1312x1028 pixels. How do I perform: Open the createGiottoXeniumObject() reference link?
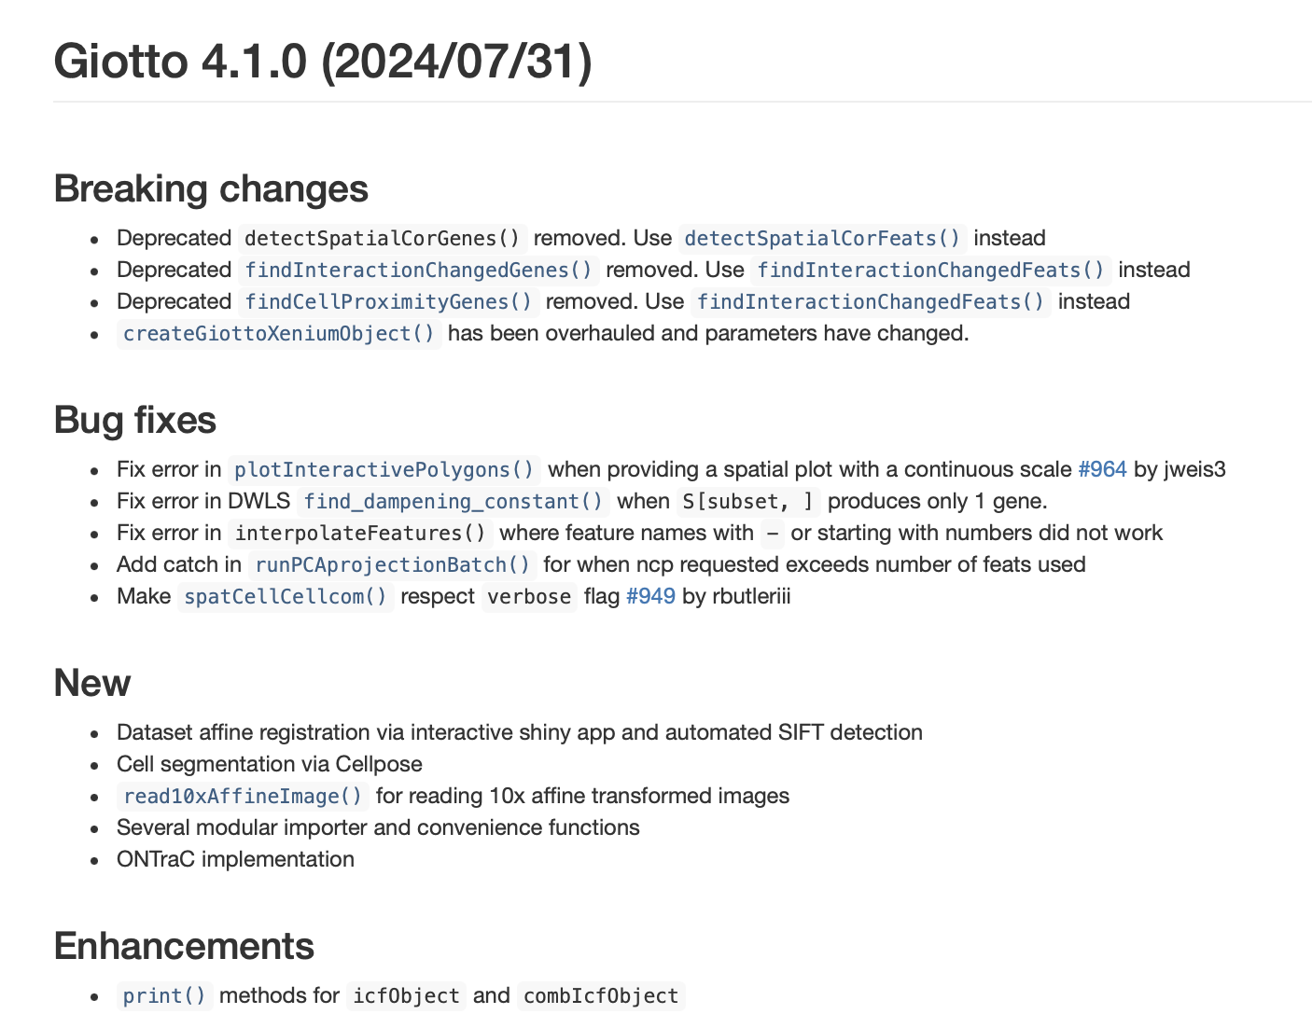pos(279,333)
